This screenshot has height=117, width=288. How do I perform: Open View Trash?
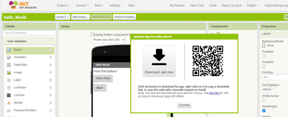[x=197, y=6]
